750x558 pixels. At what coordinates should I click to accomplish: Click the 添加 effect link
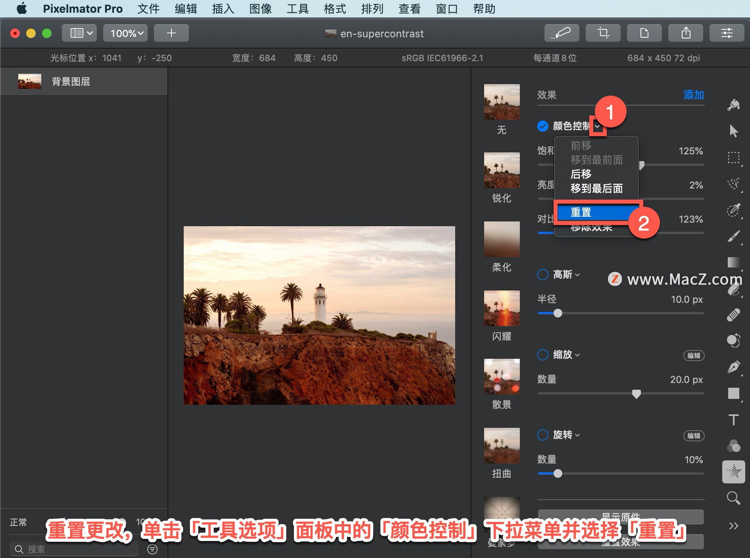(x=693, y=95)
